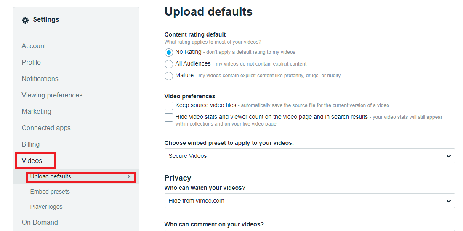Open Billing settings
Image resolution: width=463 pixels, height=231 pixels.
(x=31, y=144)
